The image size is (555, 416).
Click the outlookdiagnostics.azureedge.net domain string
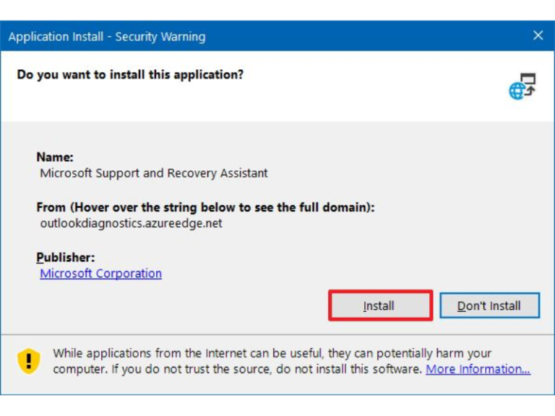click(x=131, y=223)
